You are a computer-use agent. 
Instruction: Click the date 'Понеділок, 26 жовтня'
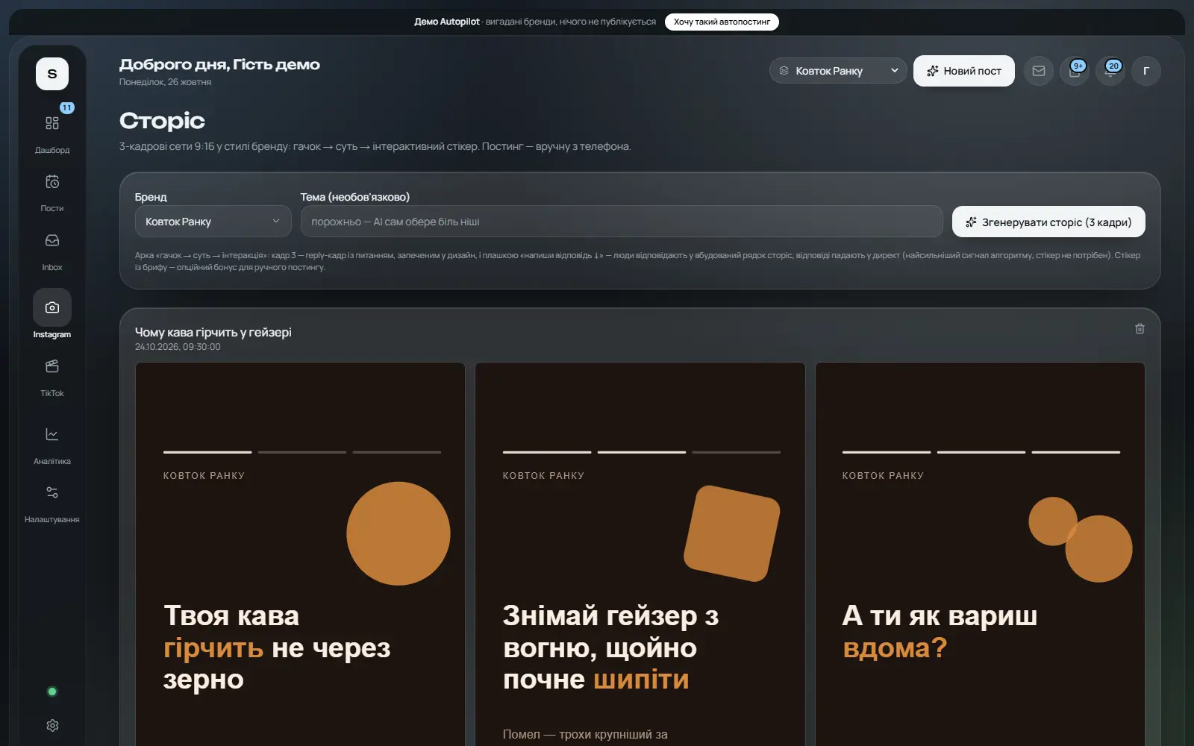(x=165, y=82)
